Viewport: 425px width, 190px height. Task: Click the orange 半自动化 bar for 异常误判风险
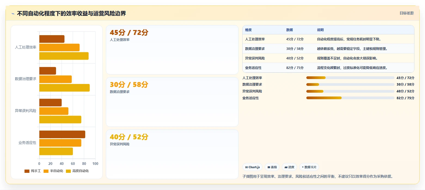[x=54, y=111]
